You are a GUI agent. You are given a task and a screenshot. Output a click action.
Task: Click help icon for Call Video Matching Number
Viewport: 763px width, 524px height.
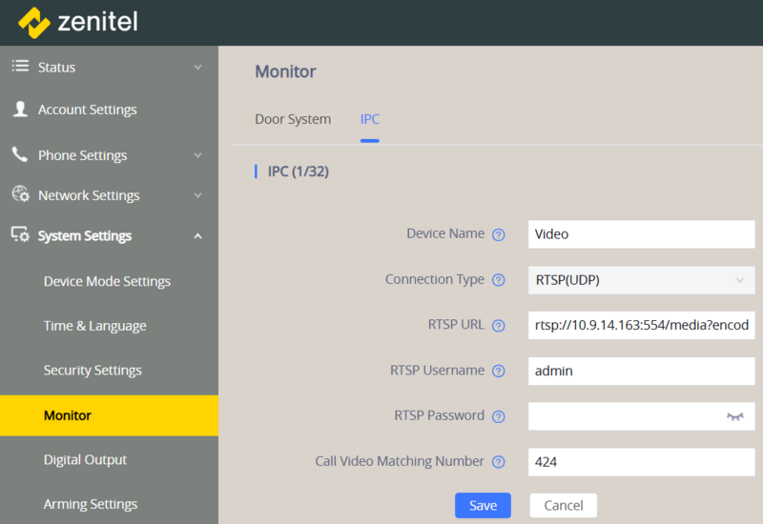(x=498, y=462)
